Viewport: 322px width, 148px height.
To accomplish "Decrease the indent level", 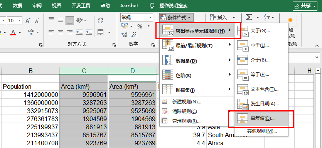I will click(79, 32).
